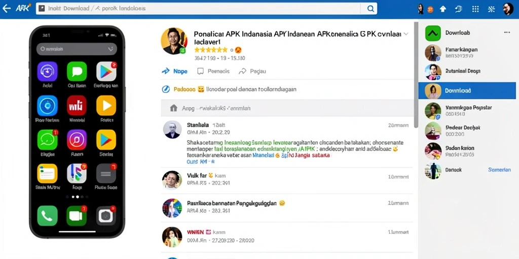The image size is (519, 259).
Task: Click the phone page indicator dots
Action: (77, 197)
